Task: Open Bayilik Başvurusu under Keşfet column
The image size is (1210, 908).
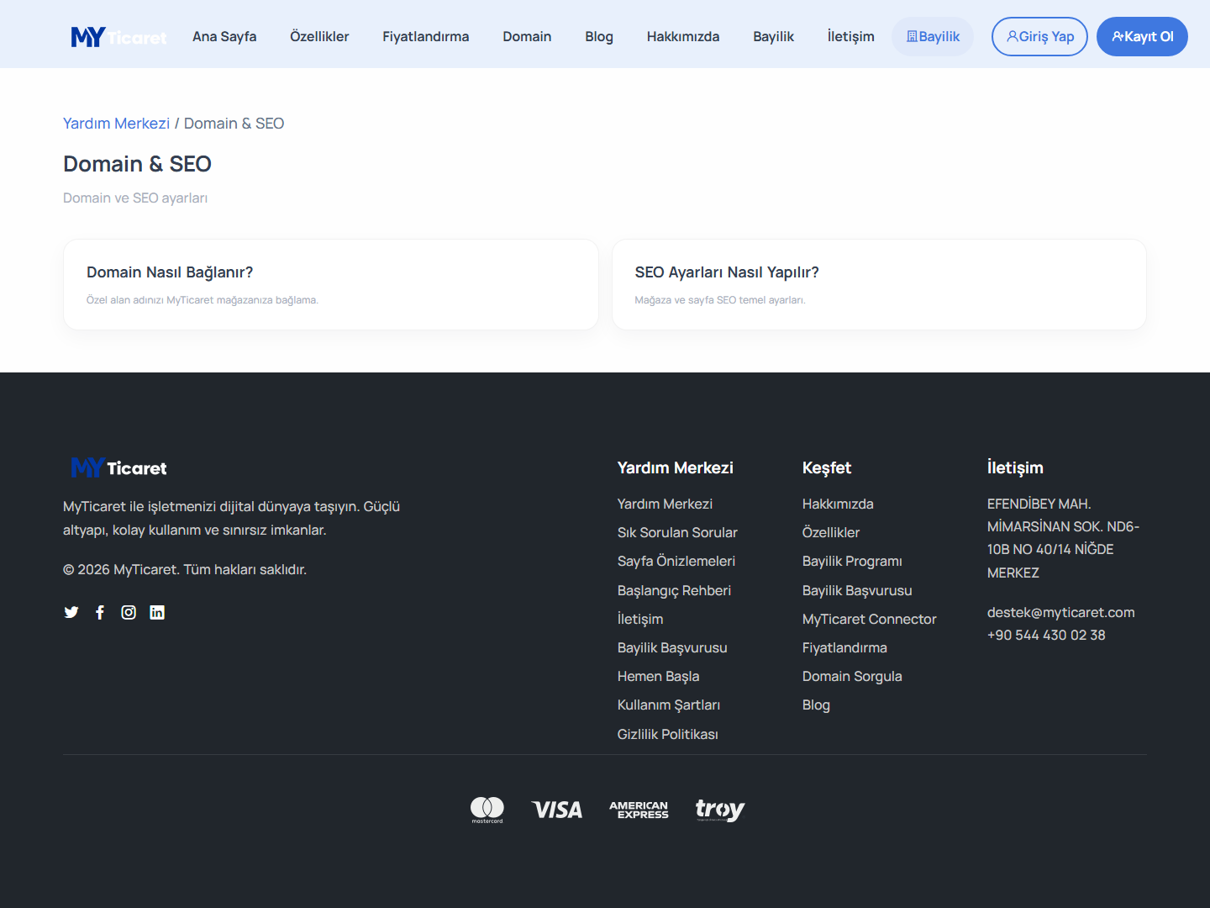Action: coord(857,590)
